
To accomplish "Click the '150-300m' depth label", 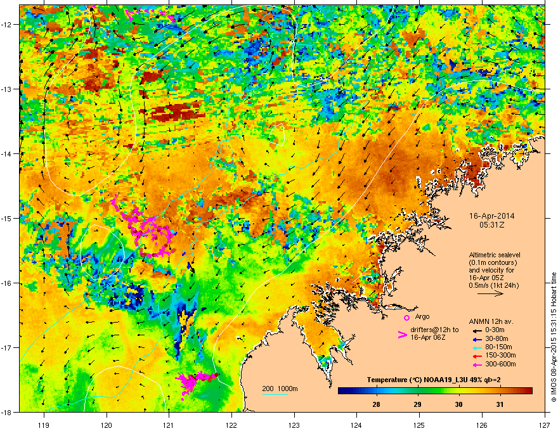I will click(x=500, y=355).
